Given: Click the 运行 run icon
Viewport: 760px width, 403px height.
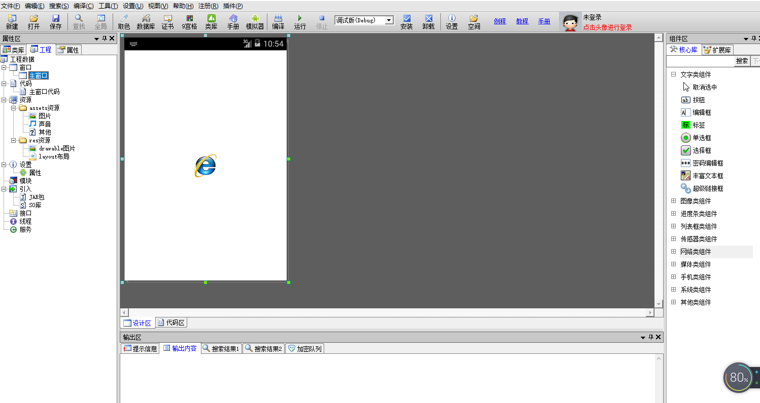Looking at the screenshot, I should [x=300, y=22].
